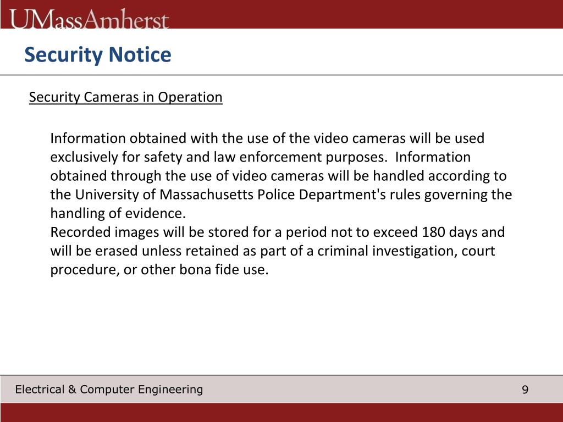Select the Security Notice slide title
Screen dimensions: 563x422
[x=98, y=55]
